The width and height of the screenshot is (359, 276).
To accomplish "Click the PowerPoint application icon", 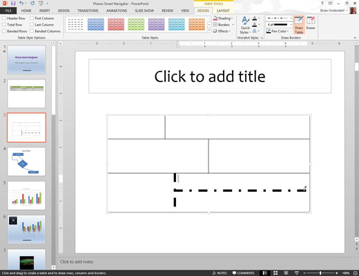I will tap(5, 3).
